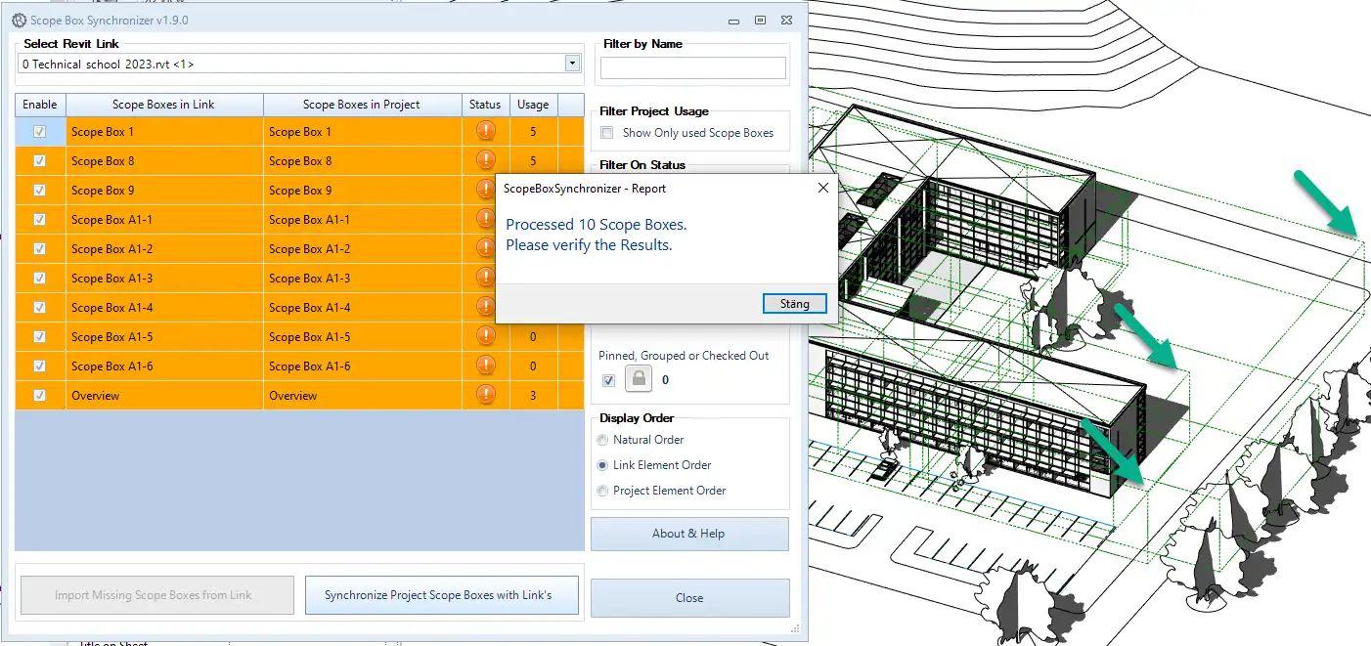This screenshot has width=1371, height=646.
Task: Sort by Scope Boxes in Project column header
Action: 362,105
